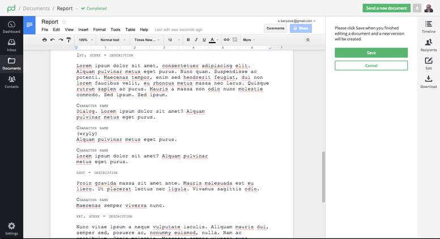
Task: Click the Cancel button
Action: click(x=371, y=66)
